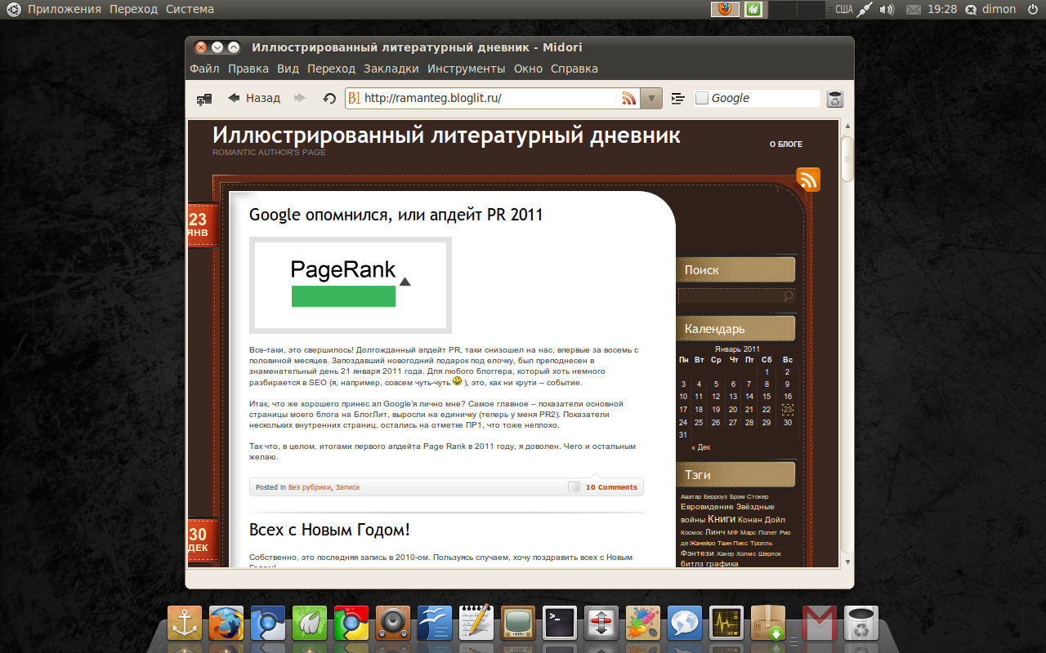Click the page vertical scrollbar thumb
1046x653 pixels.
[x=847, y=159]
